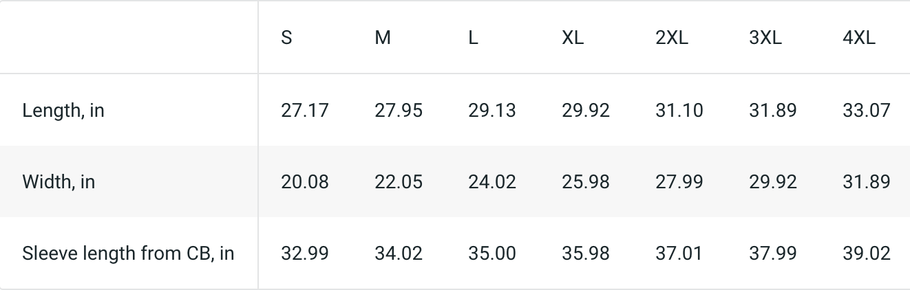Select the 2XL size column header
The image size is (910, 290).
(672, 38)
